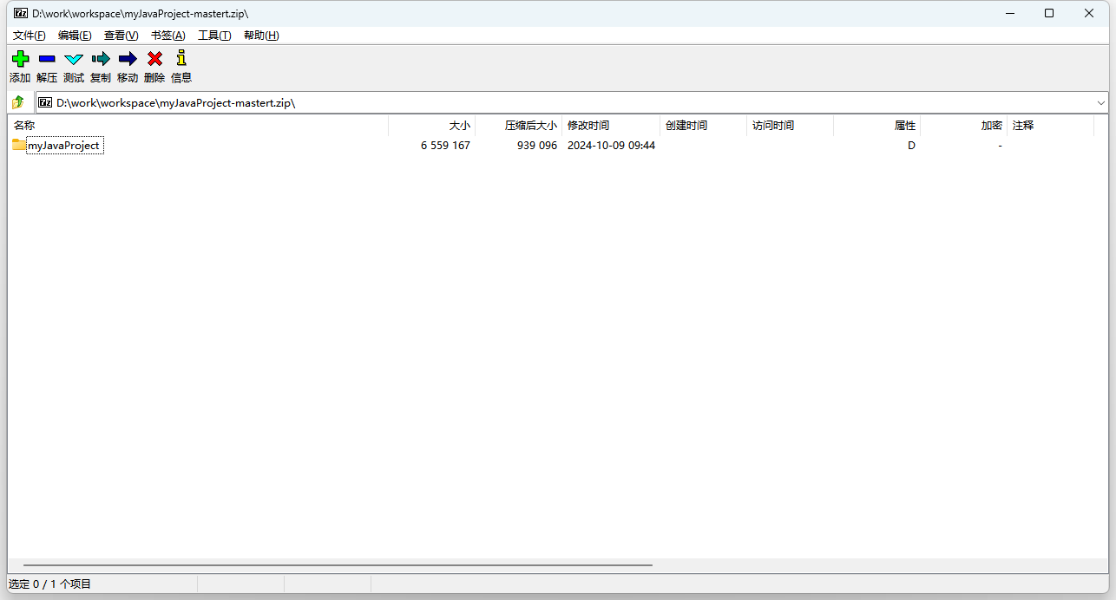Open the Info (信息) properties icon
Viewport: 1116px width, 600px height.
point(181,59)
